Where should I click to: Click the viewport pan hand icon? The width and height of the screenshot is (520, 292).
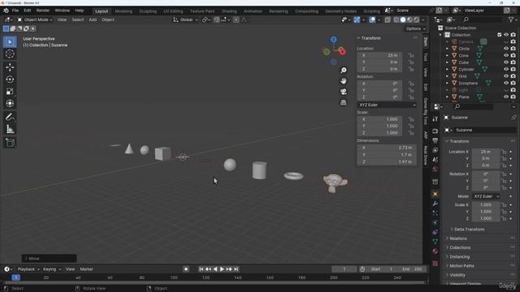[x=344, y=81]
